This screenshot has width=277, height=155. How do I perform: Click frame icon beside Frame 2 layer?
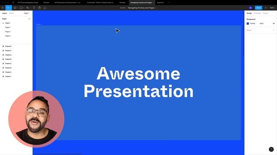[x=3, y=72]
